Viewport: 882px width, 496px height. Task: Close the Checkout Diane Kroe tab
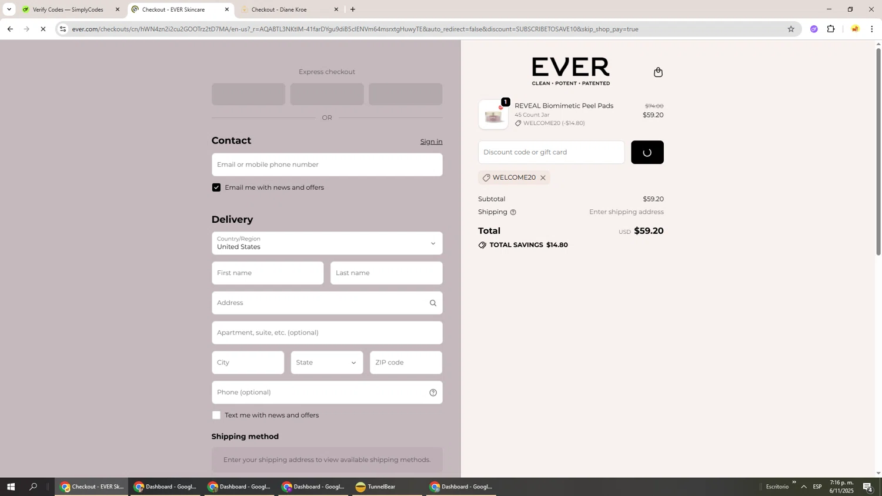(x=336, y=9)
